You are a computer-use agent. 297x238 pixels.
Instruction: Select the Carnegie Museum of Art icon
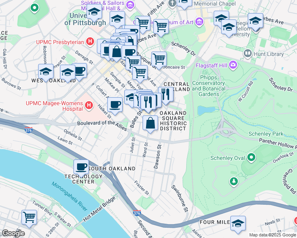pyautogui.click(x=199, y=21)
